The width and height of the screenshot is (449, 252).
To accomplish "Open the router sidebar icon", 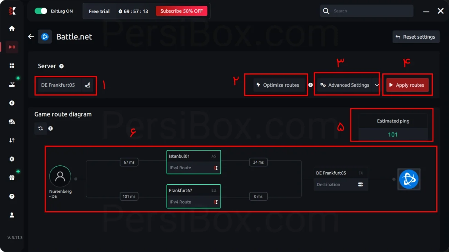I will (x=12, y=84).
